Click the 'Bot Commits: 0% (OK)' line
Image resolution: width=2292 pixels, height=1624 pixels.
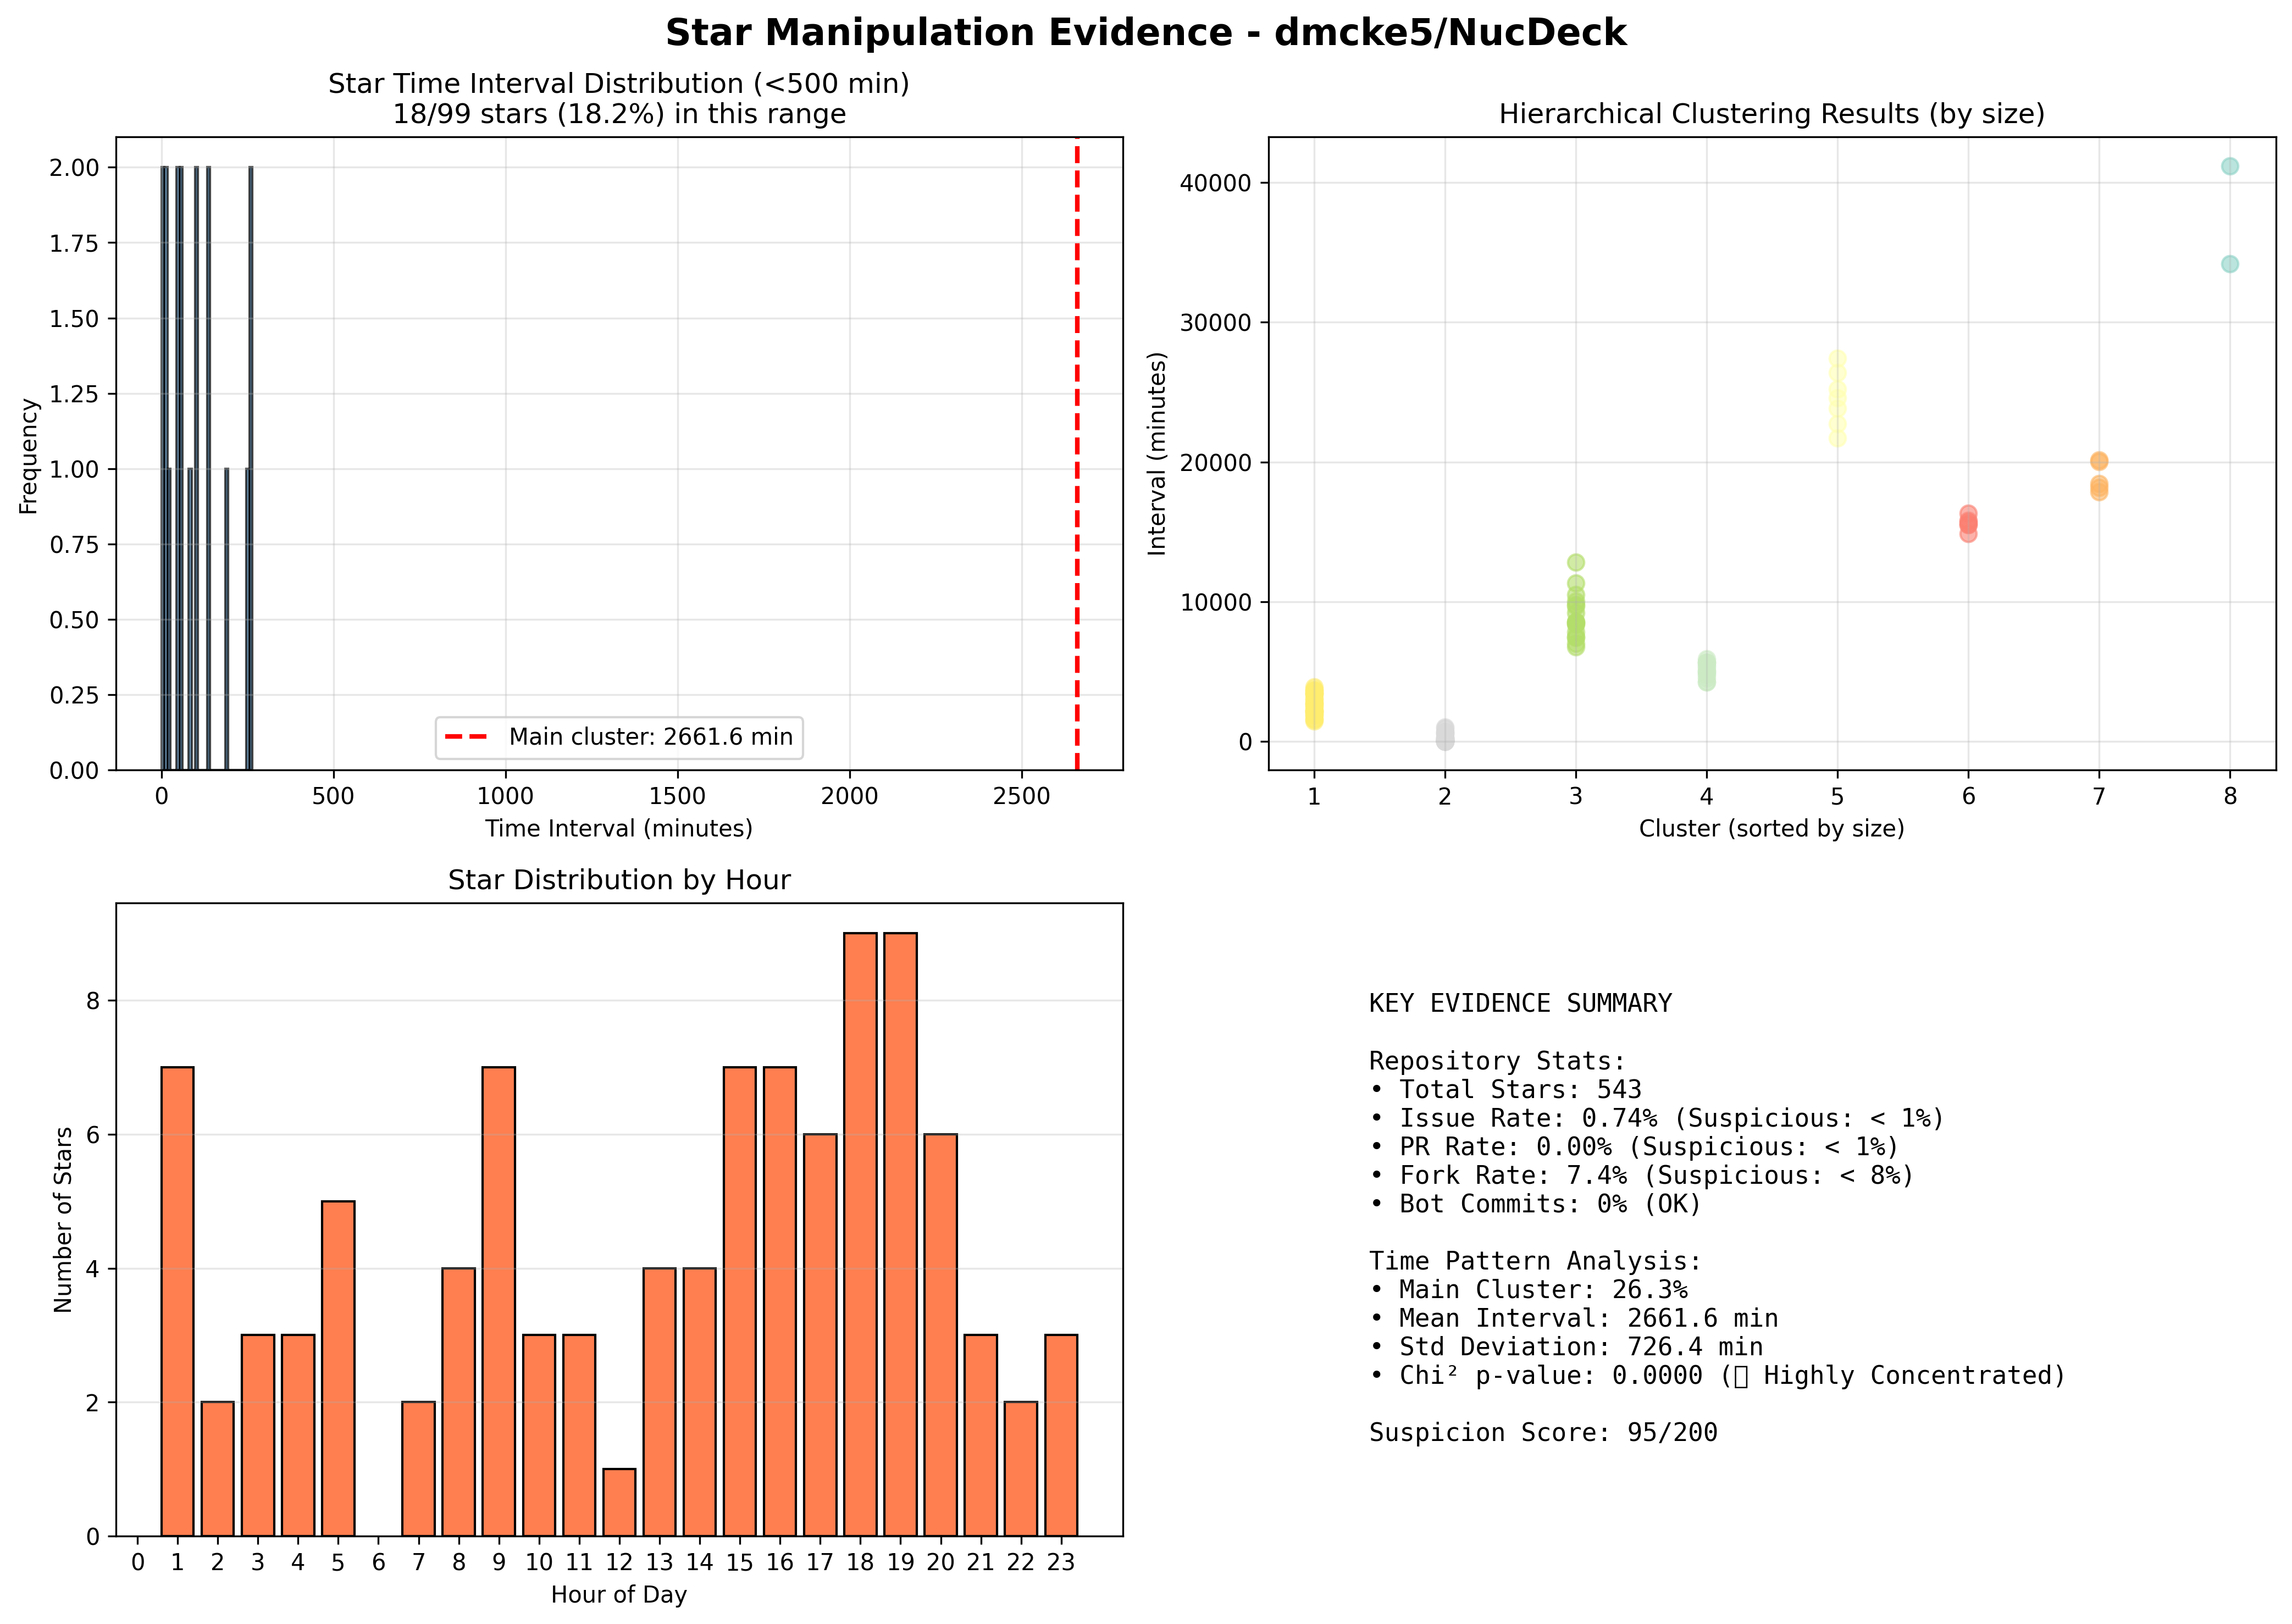click(x=1535, y=1204)
